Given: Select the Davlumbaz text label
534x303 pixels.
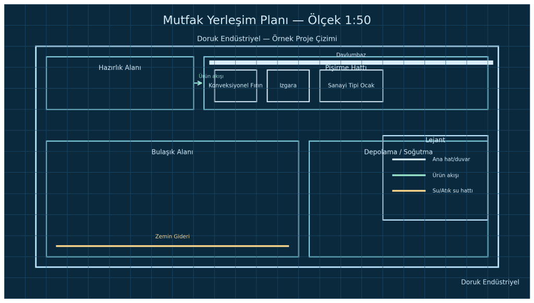Looking at the screenshot, I should pos(351,55).
